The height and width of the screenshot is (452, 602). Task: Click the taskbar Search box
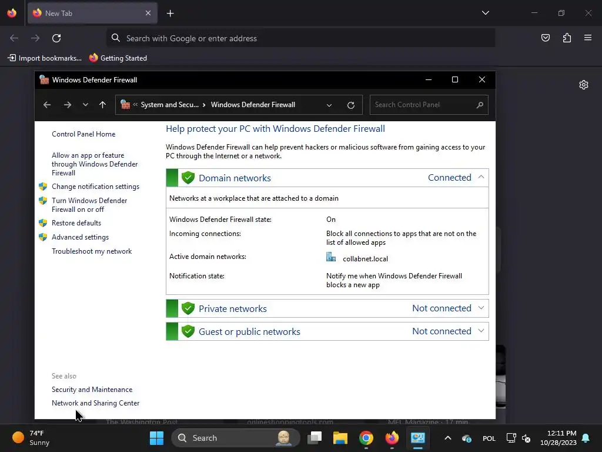pyautogui.click(x=236, y=438)
